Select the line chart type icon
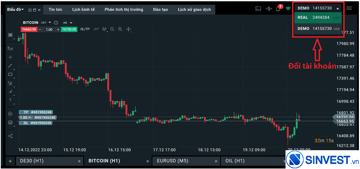 (96, 29)
